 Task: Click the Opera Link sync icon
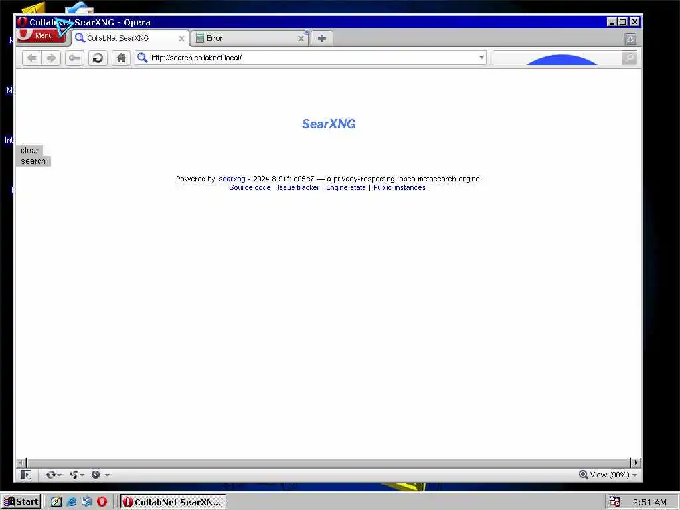[x=50, y=475]
